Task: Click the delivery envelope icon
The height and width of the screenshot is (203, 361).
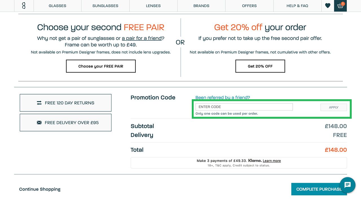Action: [39, 122]
